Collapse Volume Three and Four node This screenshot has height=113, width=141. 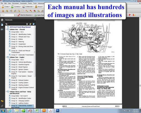point(6,92)
